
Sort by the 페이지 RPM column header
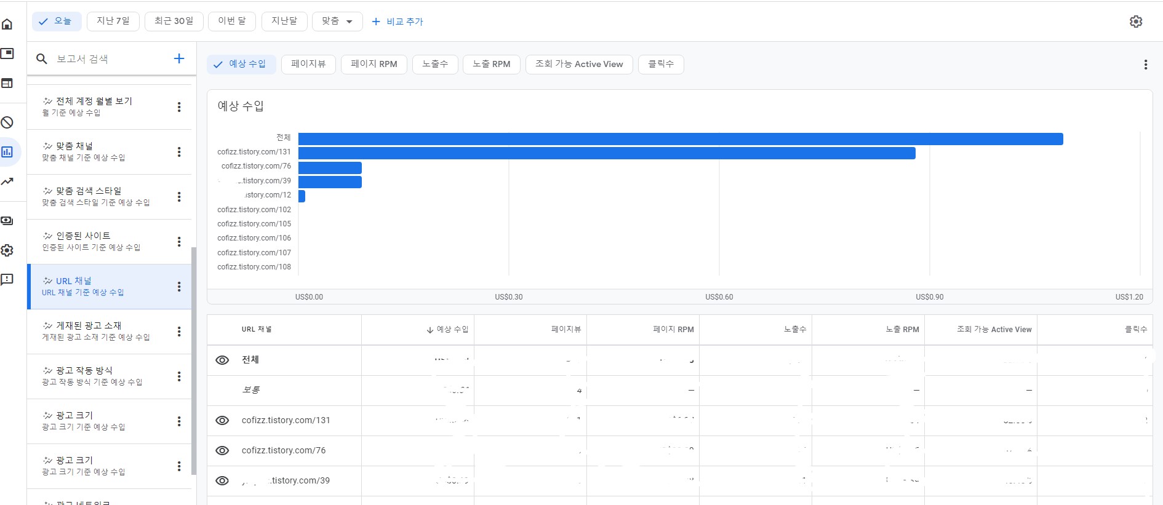673,330
